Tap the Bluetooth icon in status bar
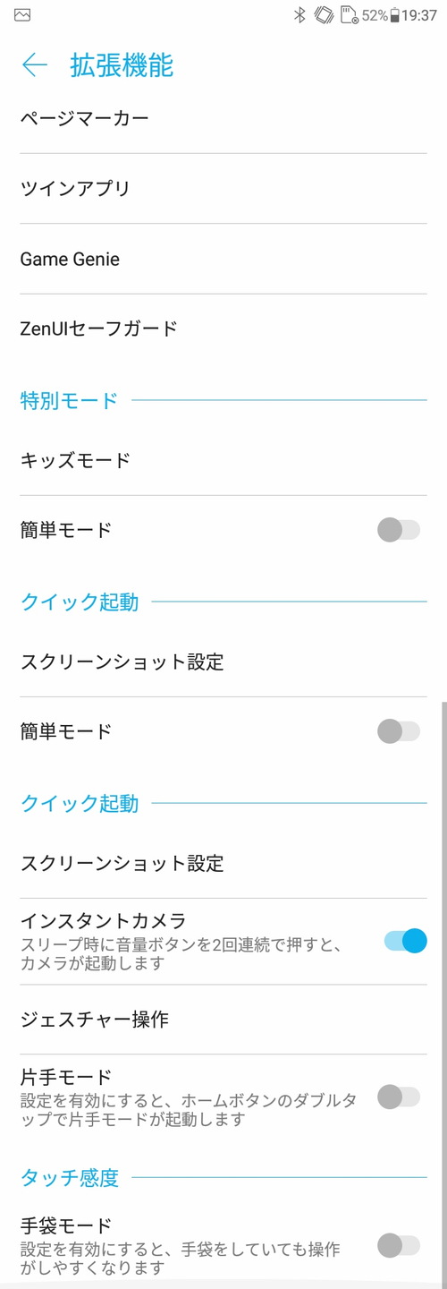 tap(300, 15)
